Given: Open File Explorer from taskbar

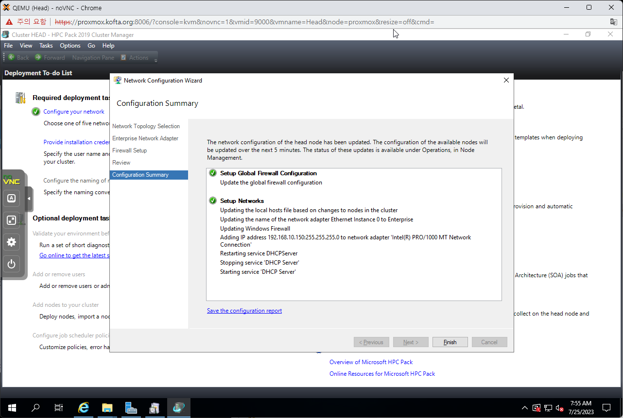Looking at the screenshot, I should (107, 408).
